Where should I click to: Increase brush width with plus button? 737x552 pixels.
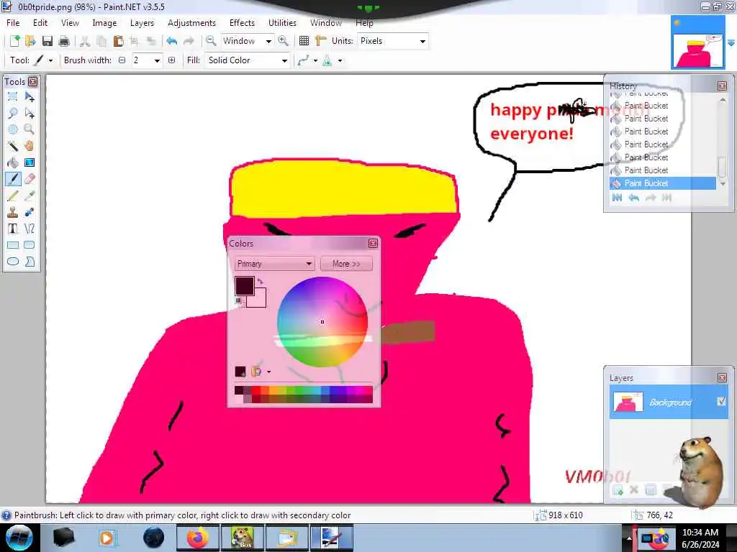[171, 60]
